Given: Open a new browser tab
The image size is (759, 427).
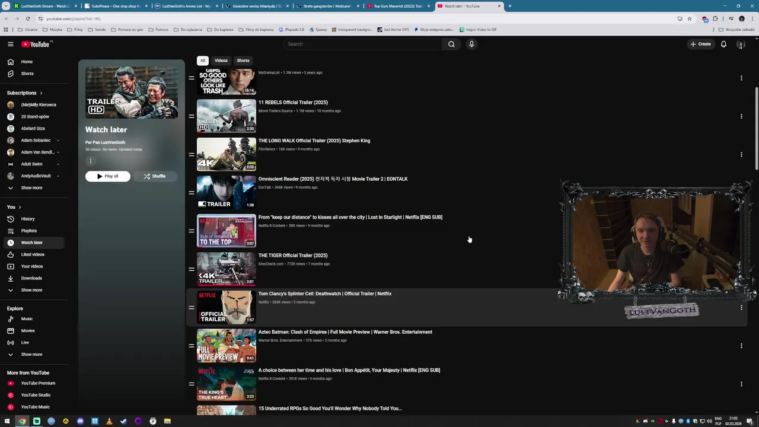Looking at the screenshot, I should click(x=510, y=6).
